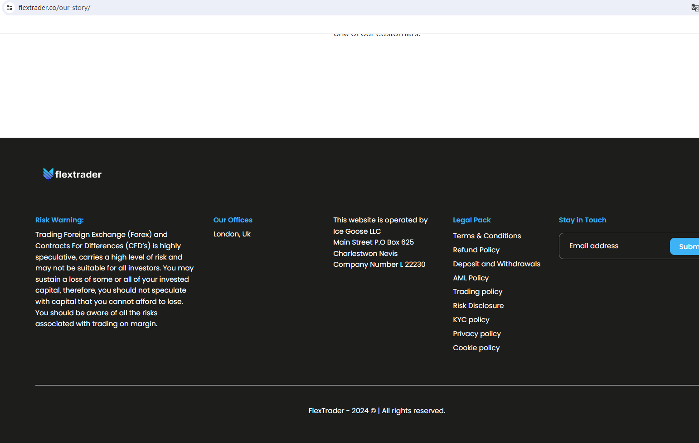View the Privacy policy page

[476, 334]
